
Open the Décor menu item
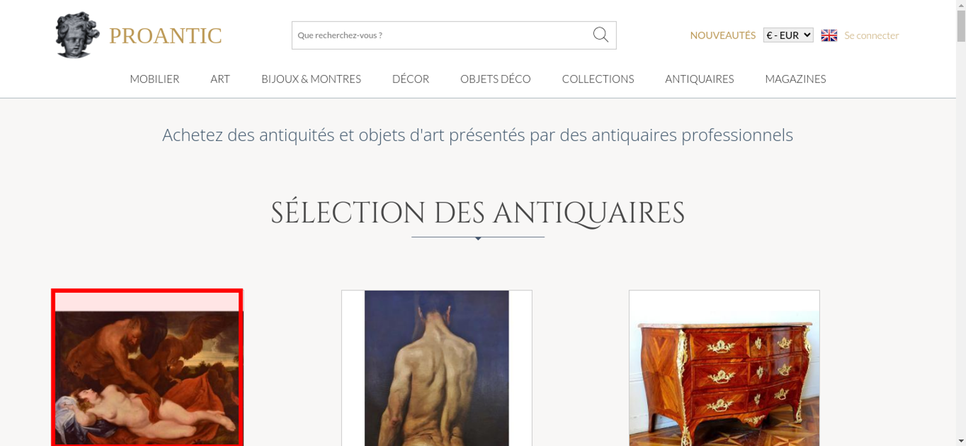pyautogui.click(x=411, y=79)
